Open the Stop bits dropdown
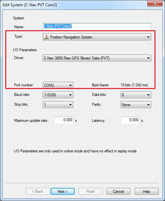Image resolution: width=165 pixels, height=201 pixels. (58, 105)
